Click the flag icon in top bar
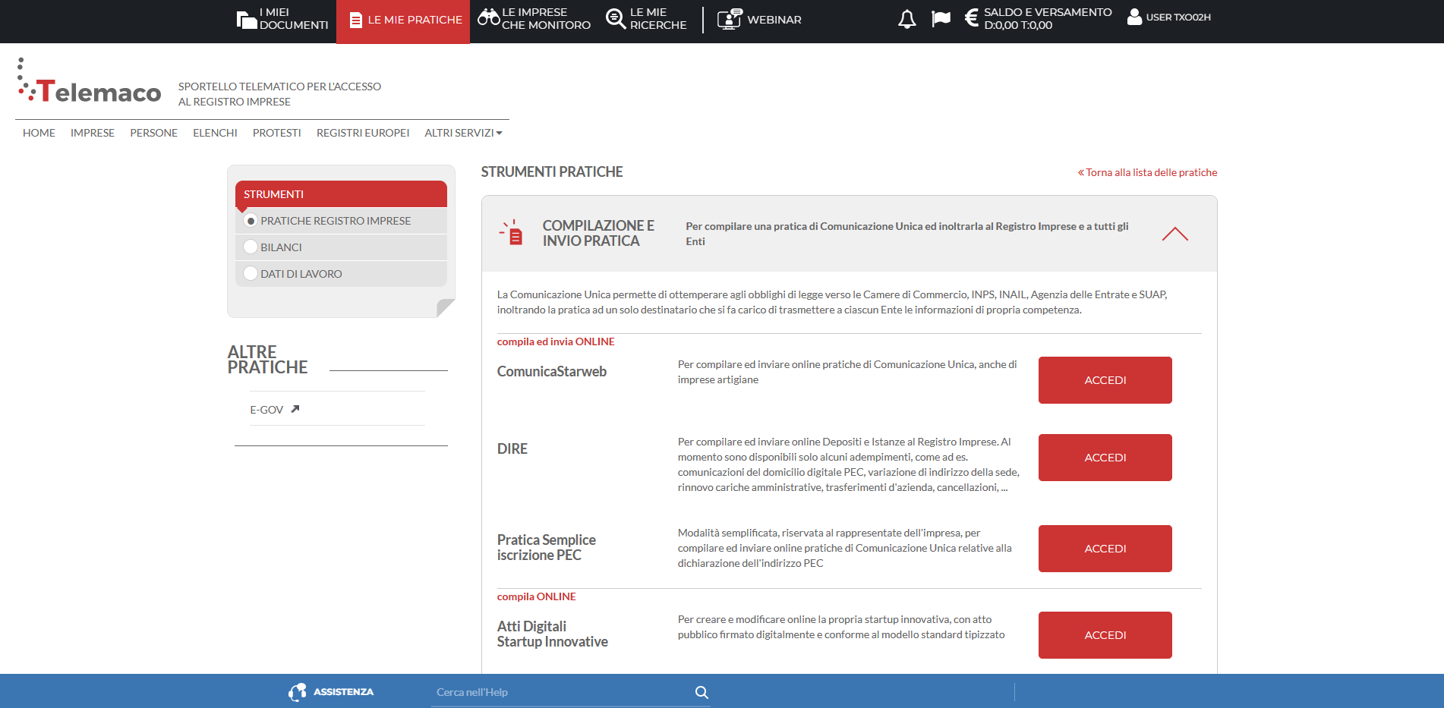The image size is (1444, 708). click(x=941, y=18)
